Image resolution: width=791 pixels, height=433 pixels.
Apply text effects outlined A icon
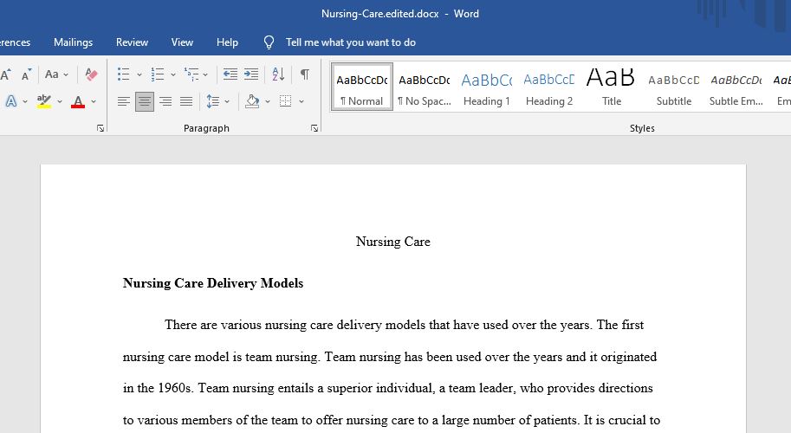click(x=10, y=101)
